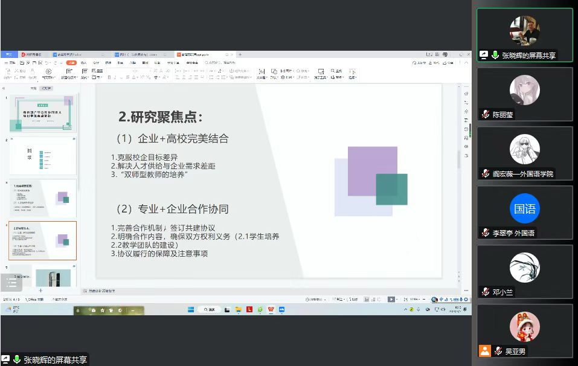
Task: Open the File menu
Action: coord(10,62)
